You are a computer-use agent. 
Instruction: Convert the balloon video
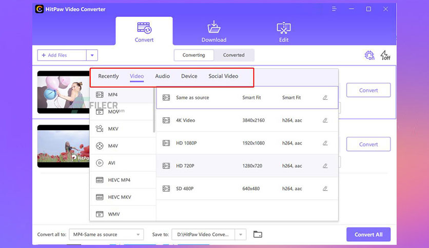coord(368,90)
